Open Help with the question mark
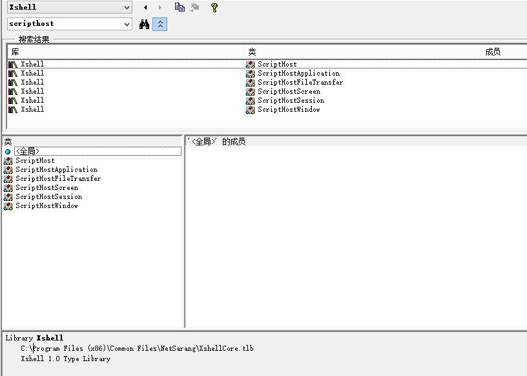The image size is (527, 376). point(214,7)
